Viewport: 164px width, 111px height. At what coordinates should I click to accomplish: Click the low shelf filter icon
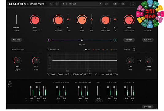click(x=48, y=74)
